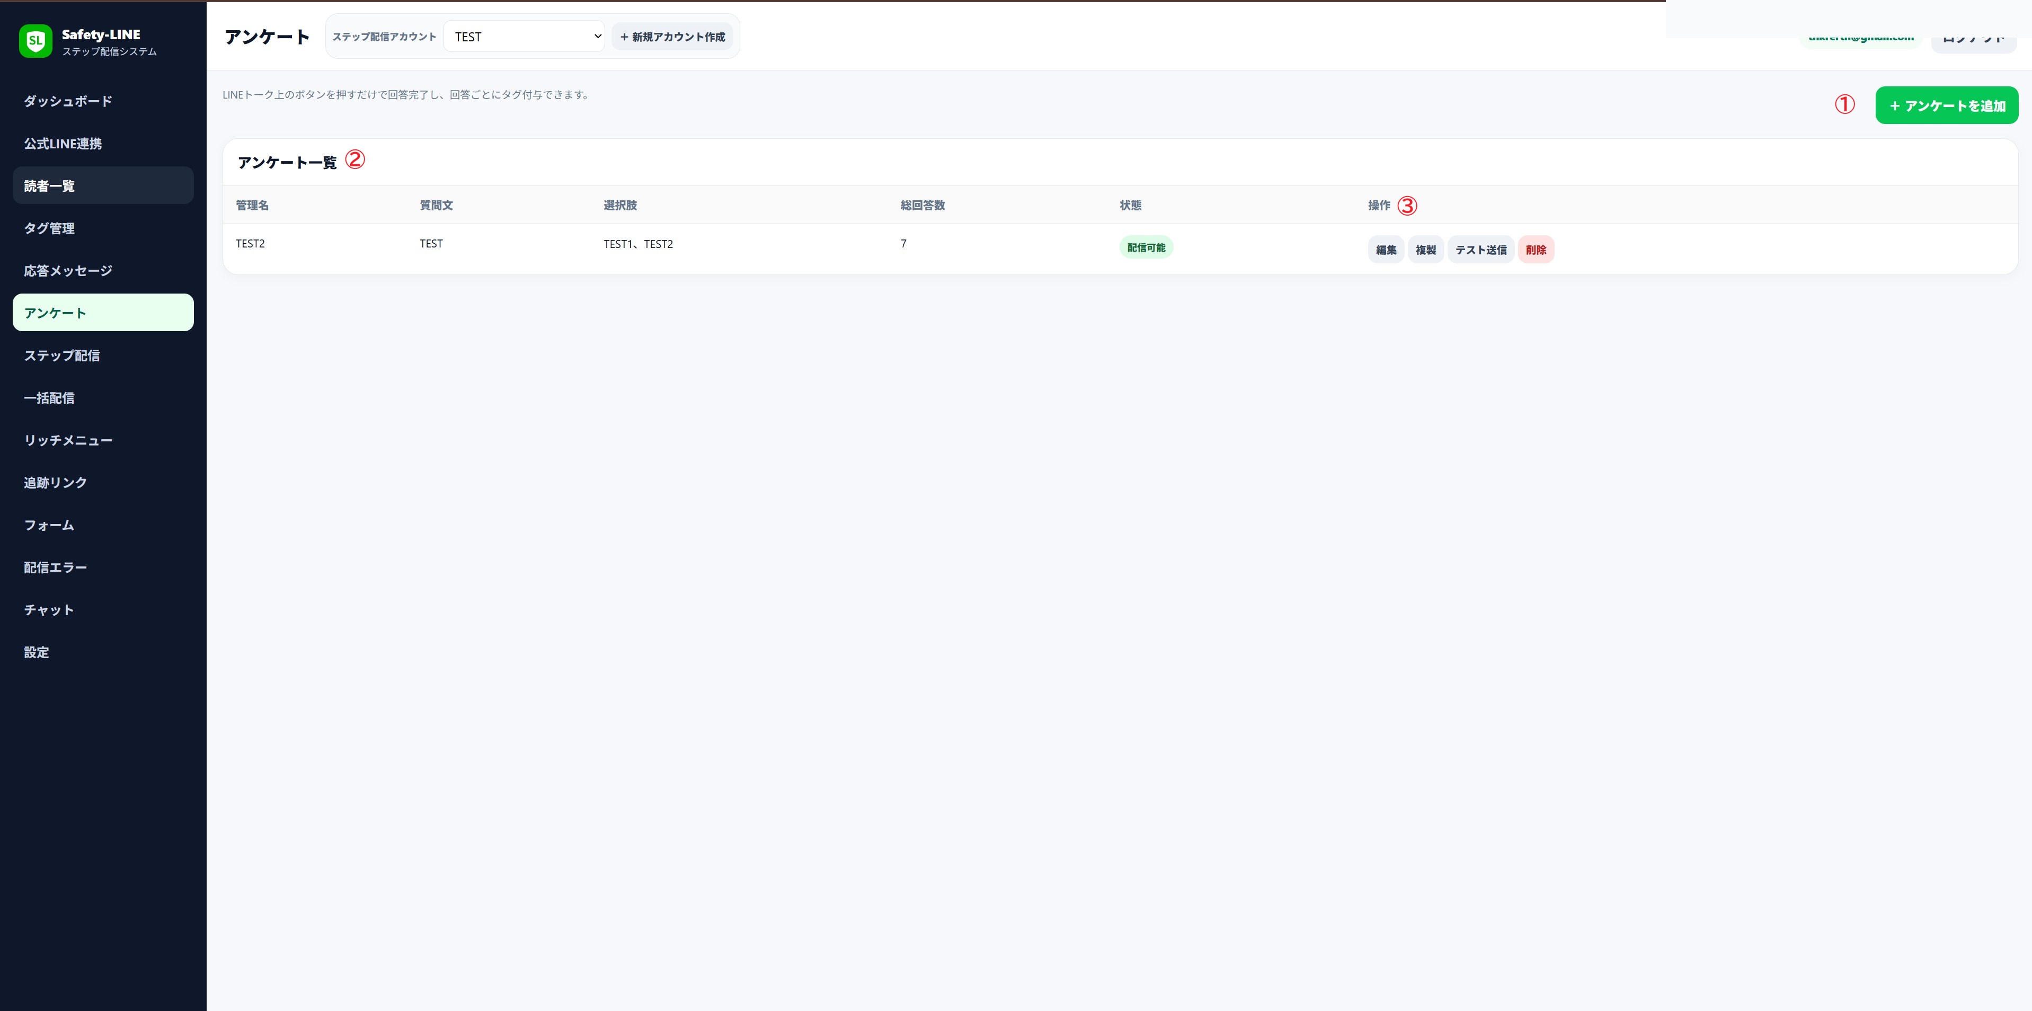Click the Safety-LINE SL logo icon

point(36,41)
